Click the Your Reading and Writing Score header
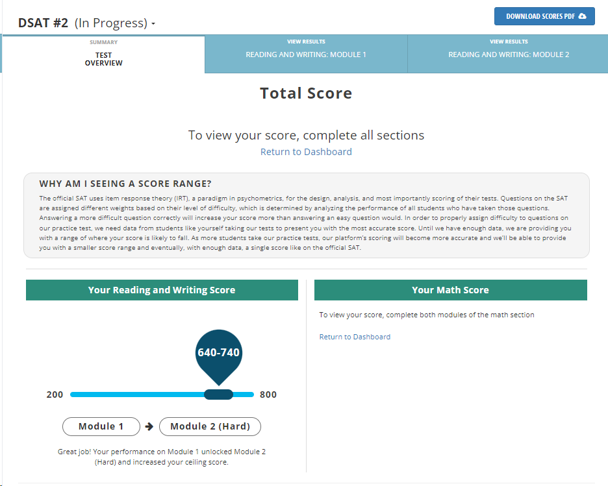 162,290
